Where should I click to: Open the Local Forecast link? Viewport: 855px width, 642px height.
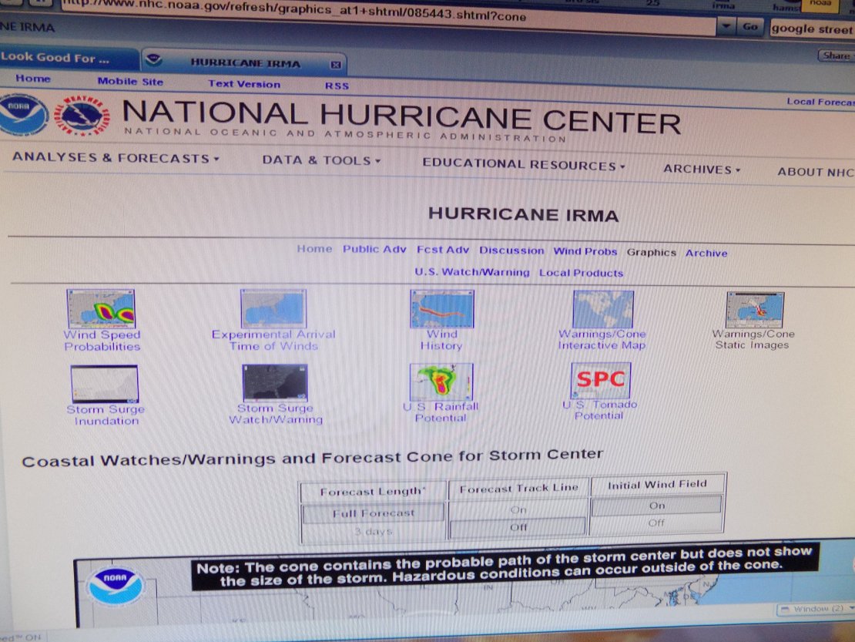pos(820,102)
